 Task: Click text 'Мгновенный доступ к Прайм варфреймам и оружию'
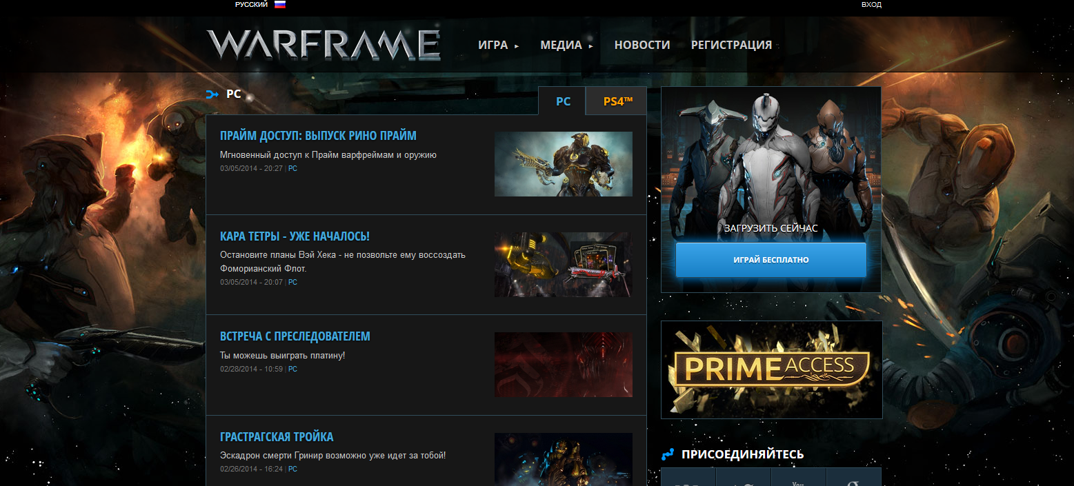pyautogui.click(x=328, y=155)
